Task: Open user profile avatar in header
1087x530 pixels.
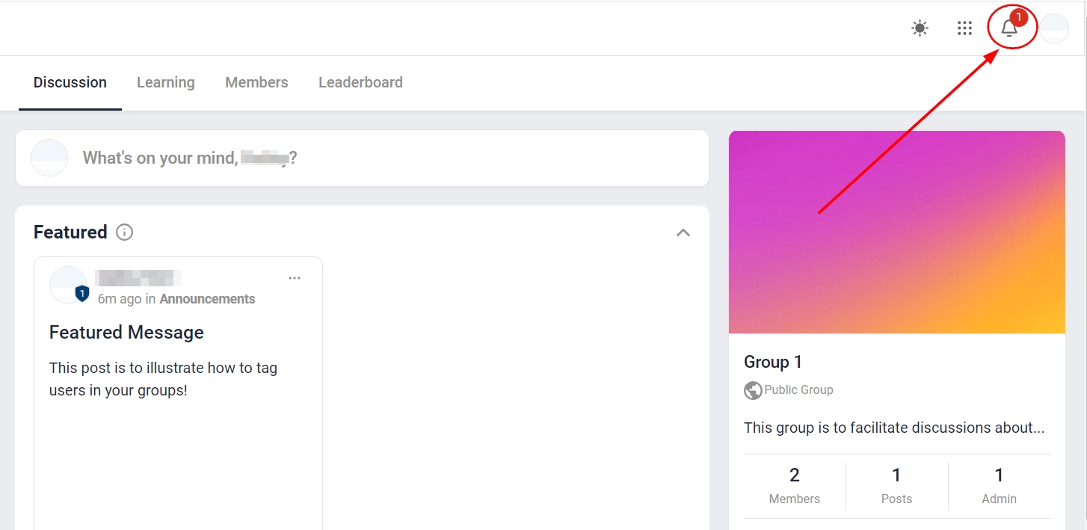Action: [1054, 28]
